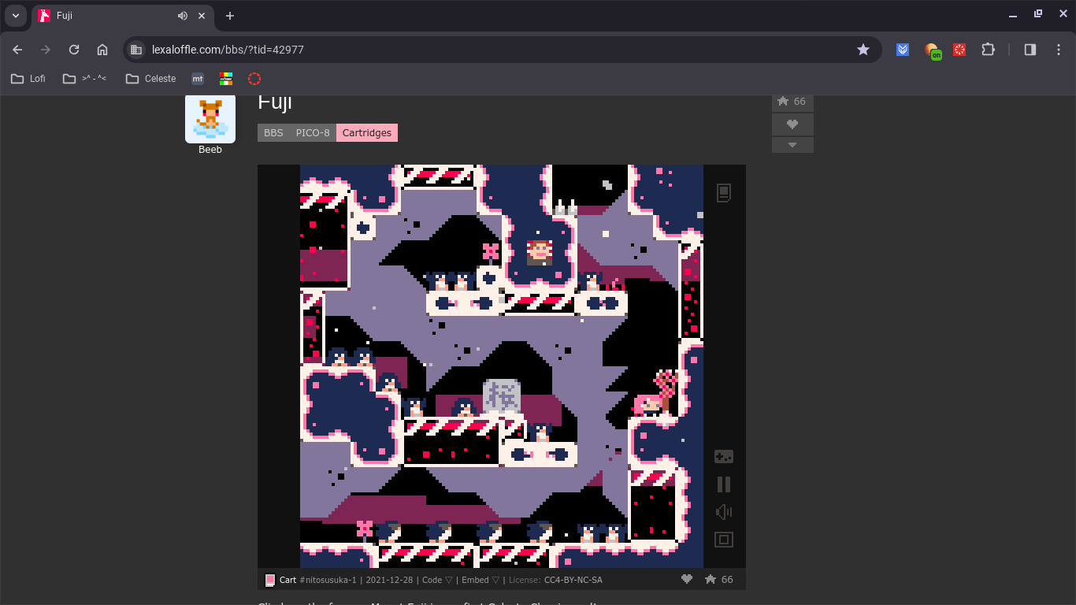Open the red circular extension icon
1076x605 pixels.
[x=959, y=50]
